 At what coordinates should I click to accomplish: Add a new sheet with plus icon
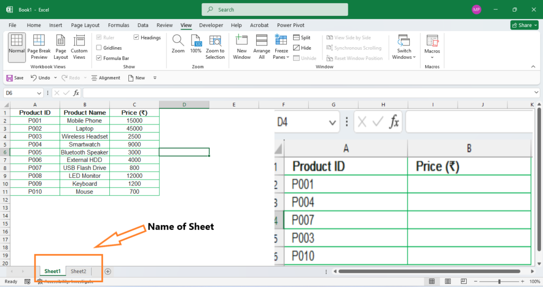pos(108,272)
